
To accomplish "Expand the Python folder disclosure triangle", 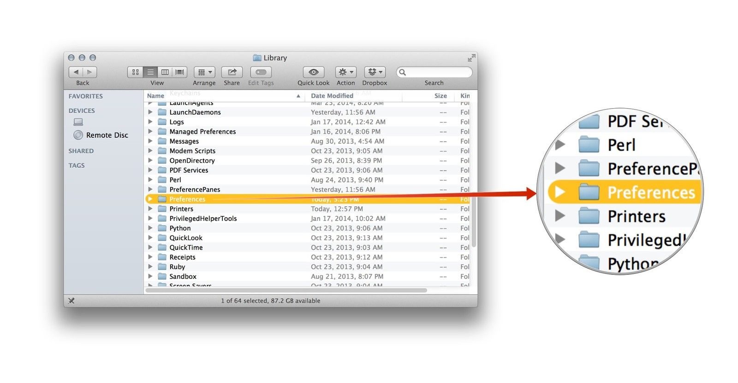I will click(x=150, y=228).
